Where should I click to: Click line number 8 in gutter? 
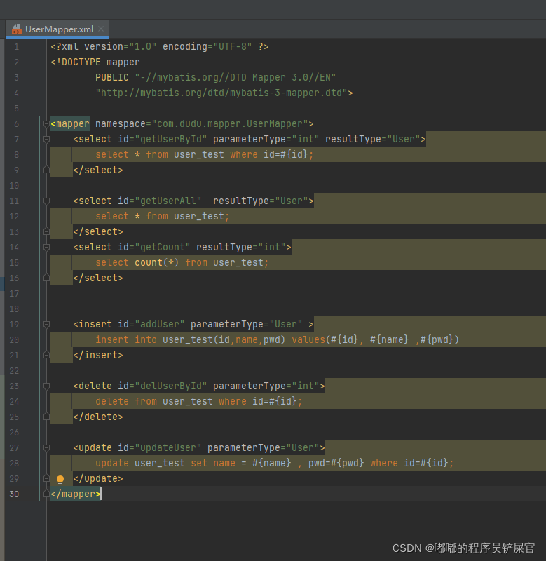[16, 155]
